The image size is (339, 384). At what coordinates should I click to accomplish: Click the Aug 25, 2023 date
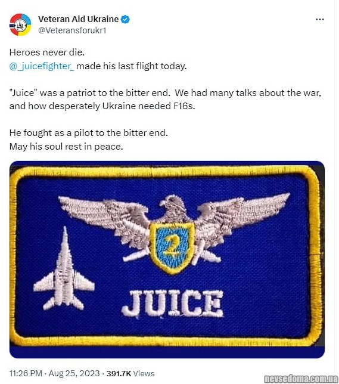[74, 373]
